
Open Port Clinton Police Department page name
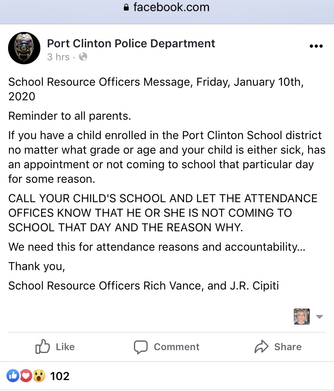pyautogui.click(x=131, y=43)
